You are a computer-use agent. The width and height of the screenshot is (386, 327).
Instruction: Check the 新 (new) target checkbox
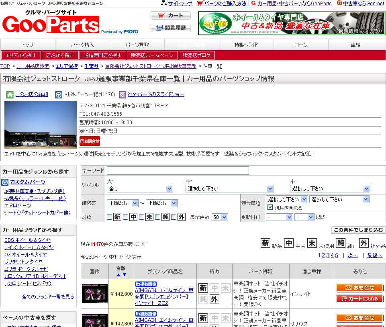click(110, 217)
